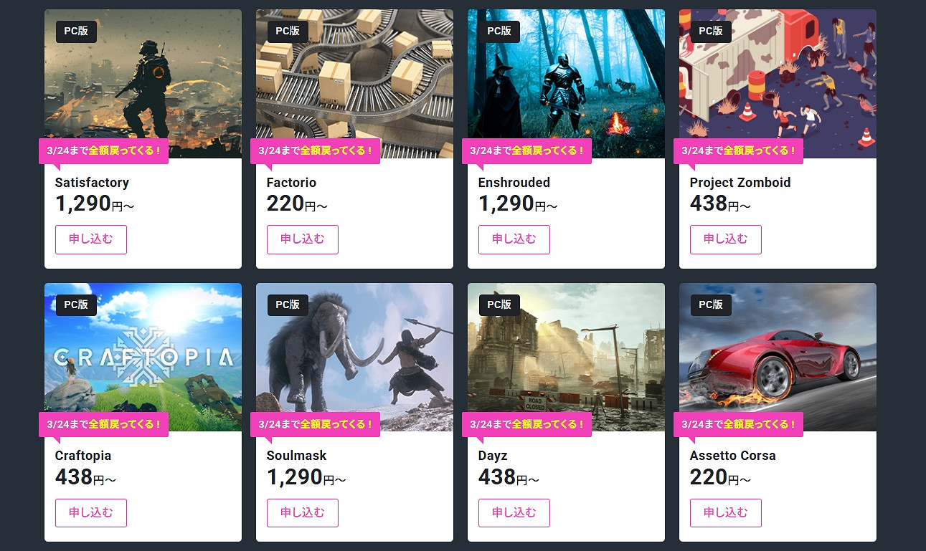Open the Dayz ruined city thumbnail
Viewport: 926px width, 551px height.
click(566, 351)
